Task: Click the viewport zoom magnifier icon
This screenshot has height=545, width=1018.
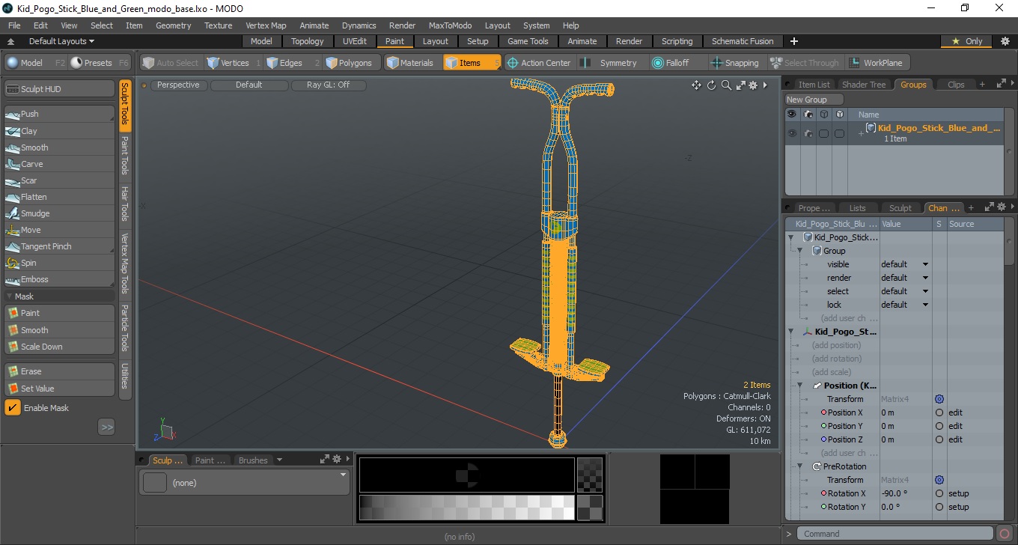Action: [726, 85]
